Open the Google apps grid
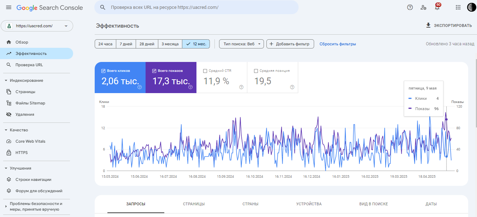477x217 pixels. point(458,7)
